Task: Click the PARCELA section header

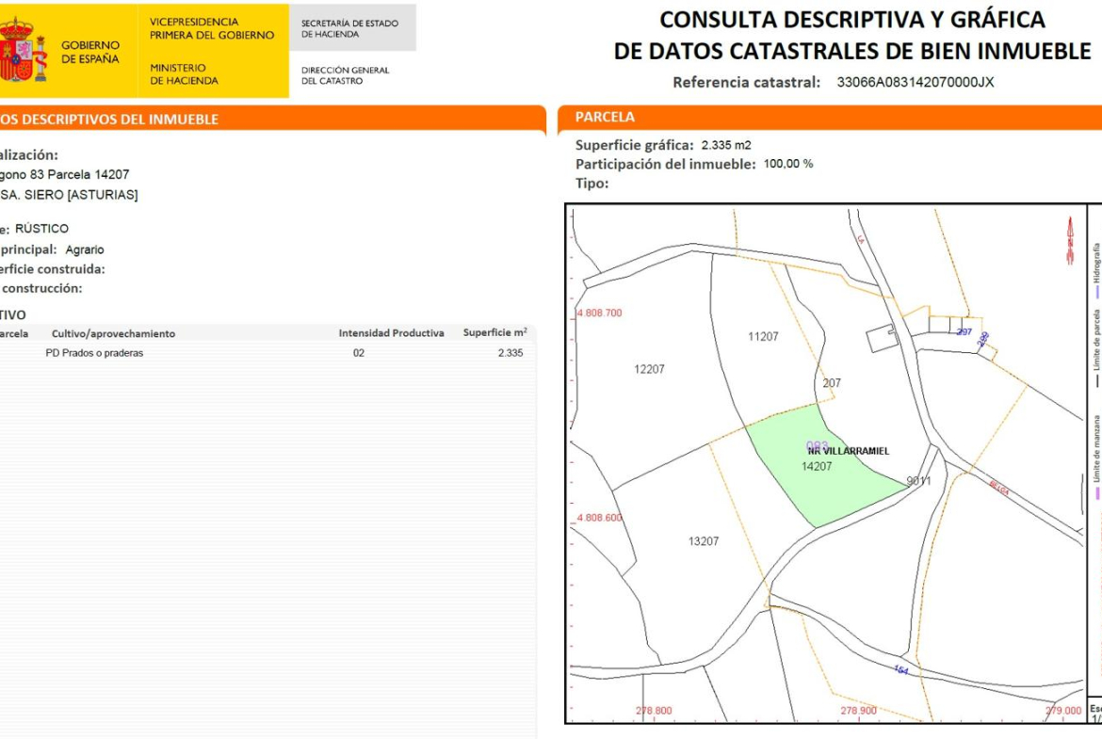Action: click(x=605, y=118)
